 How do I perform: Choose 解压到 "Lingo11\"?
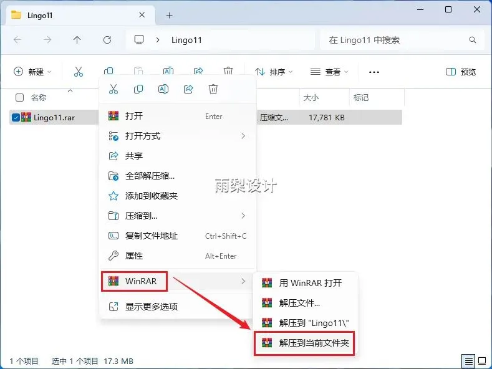pyautogui.click(x=306, y=323)
